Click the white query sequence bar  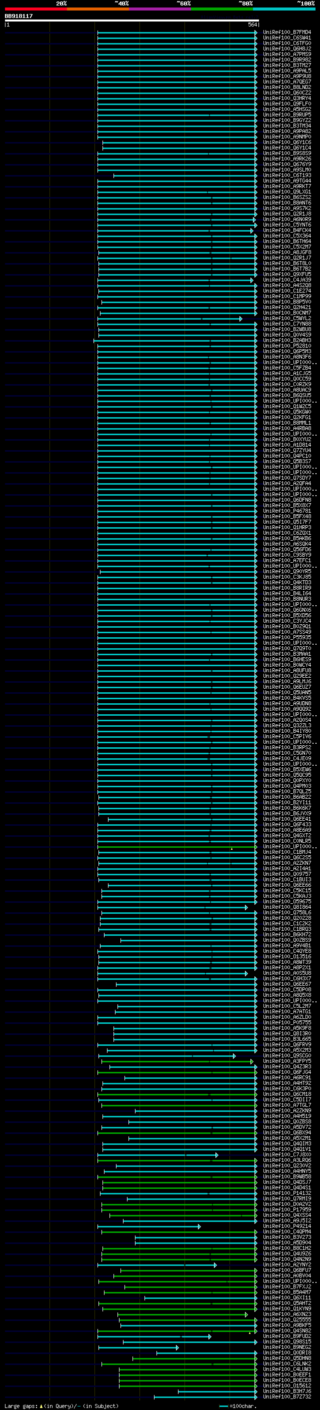[x=132, y=20]
